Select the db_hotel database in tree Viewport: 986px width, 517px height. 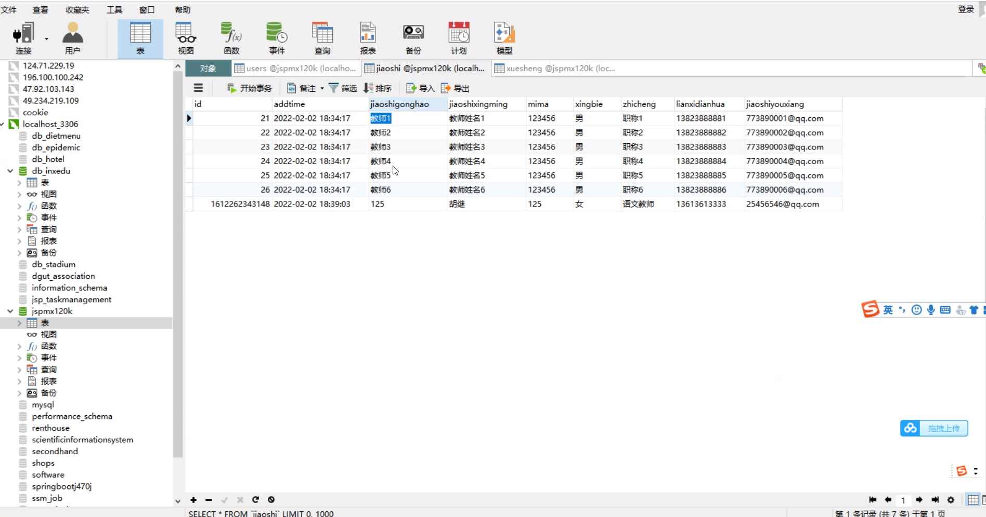[x=48, y=159]
